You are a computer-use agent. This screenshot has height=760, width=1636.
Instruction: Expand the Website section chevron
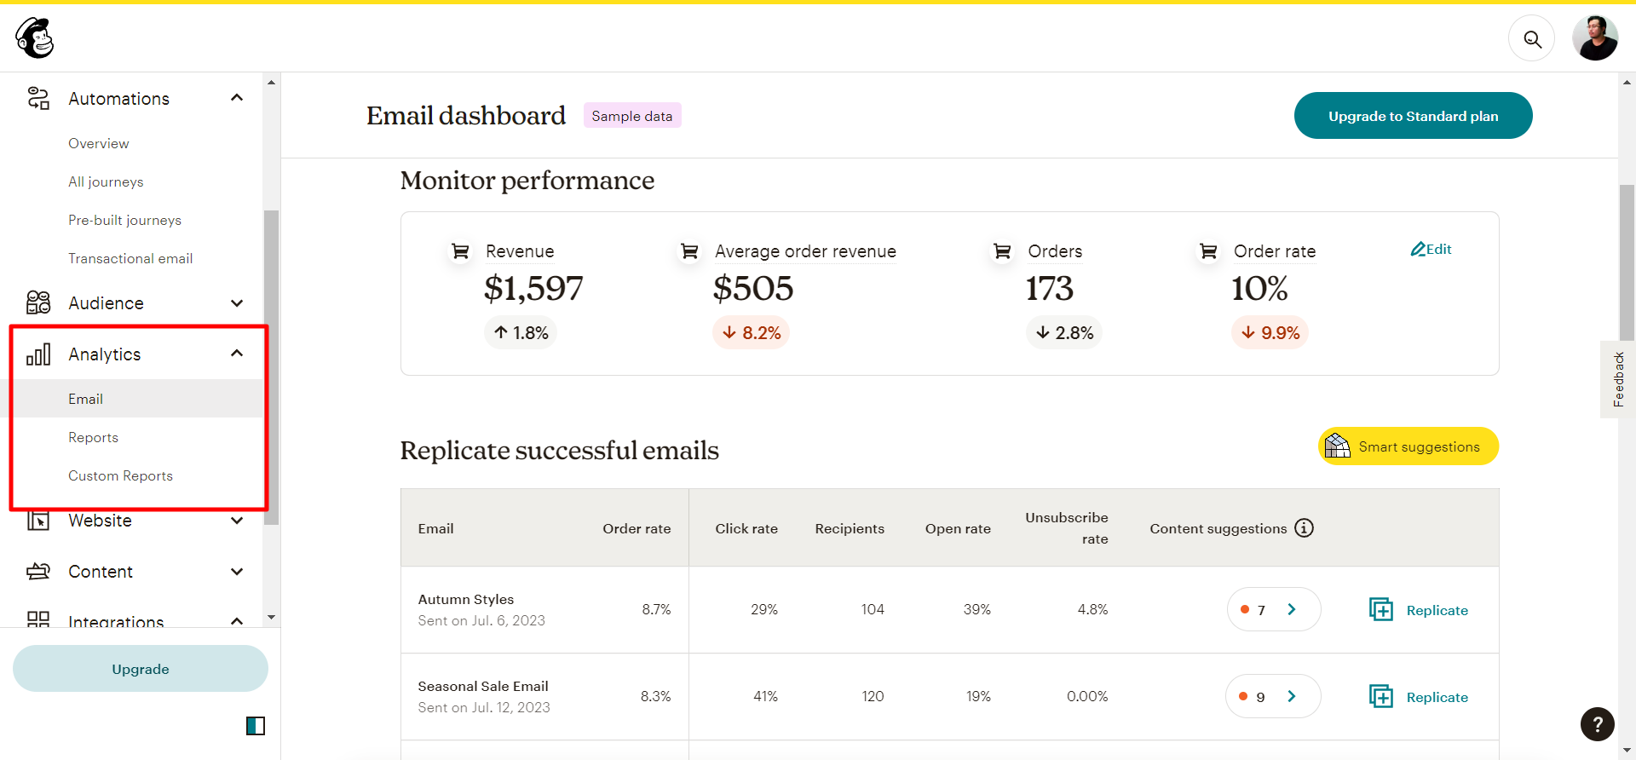[x=237, y=521]
